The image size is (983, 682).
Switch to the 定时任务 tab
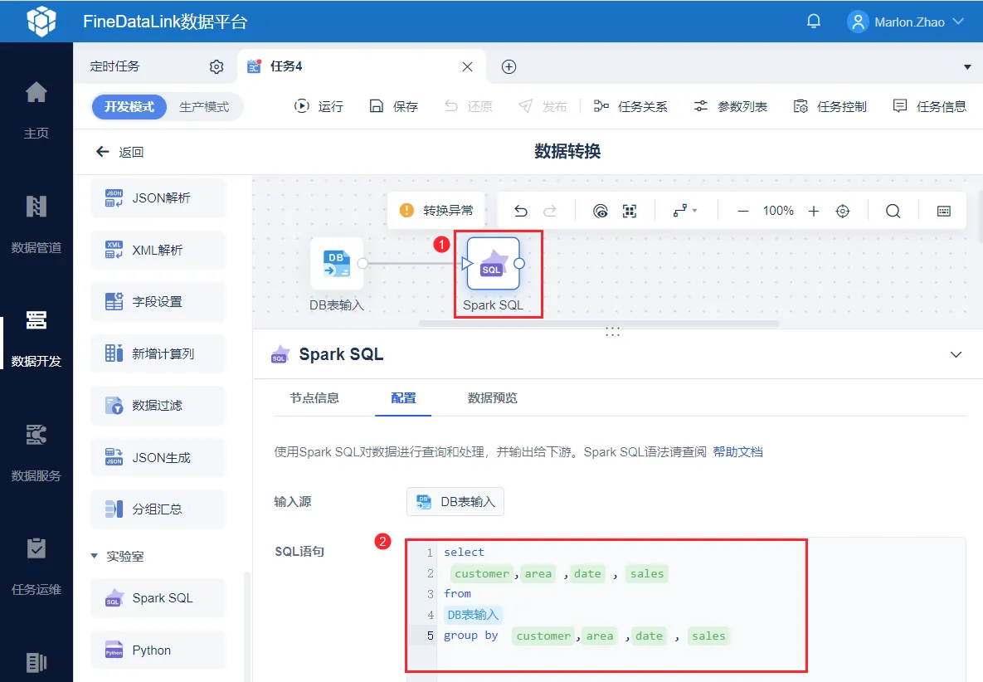pos(114,66)
